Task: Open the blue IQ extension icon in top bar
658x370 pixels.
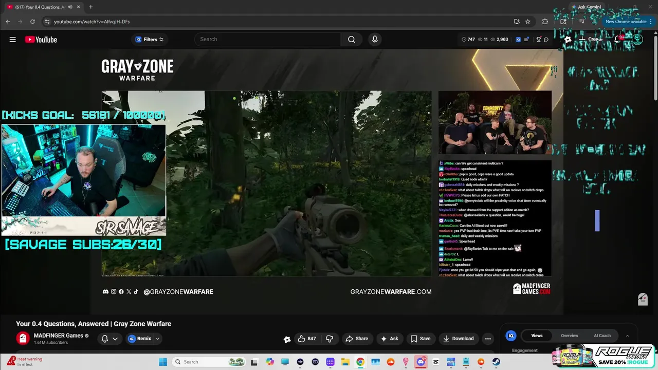Action: pos(518,40)
